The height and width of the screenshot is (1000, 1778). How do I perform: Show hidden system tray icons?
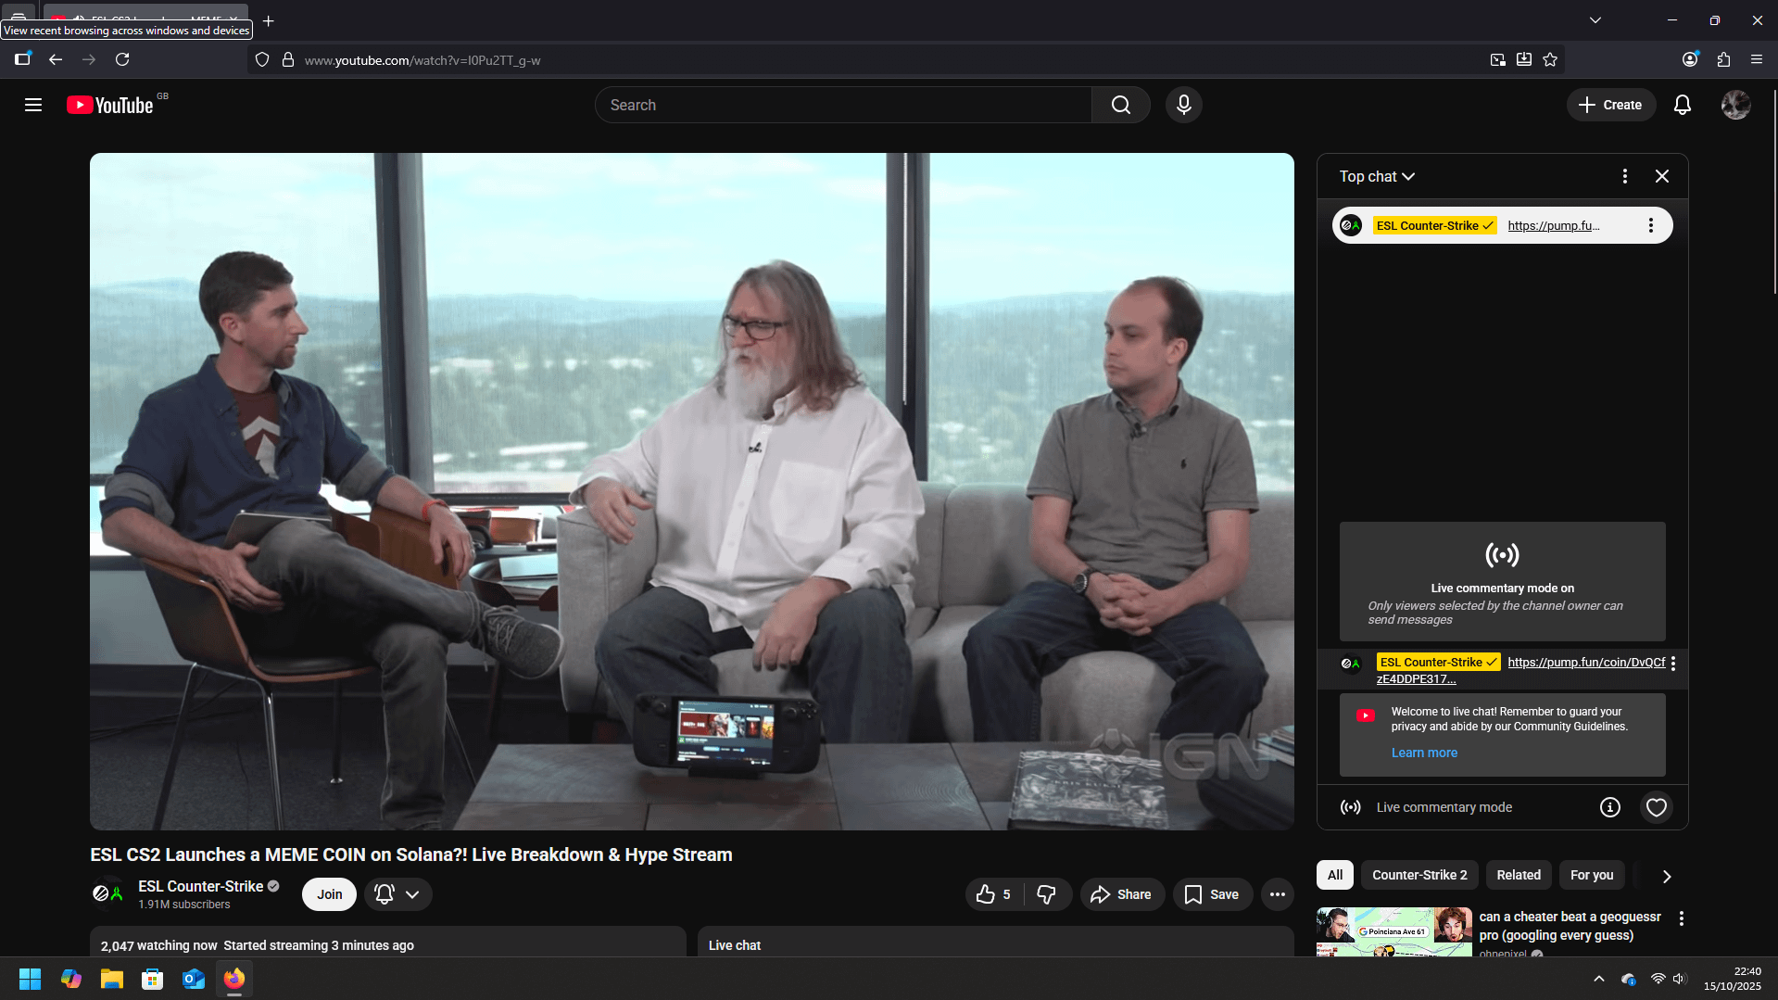coord(1599,979)
